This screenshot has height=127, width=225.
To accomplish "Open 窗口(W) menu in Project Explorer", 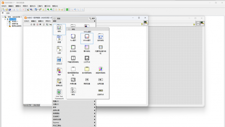I will [x=47, y=6].
